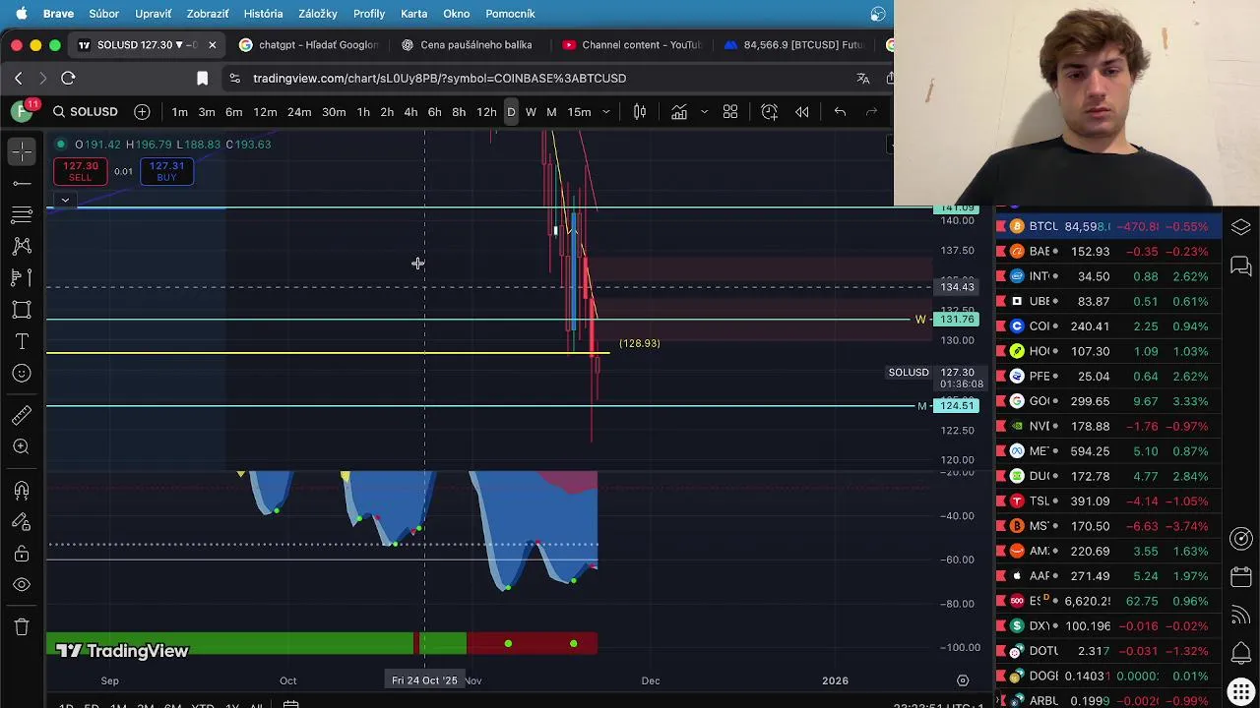Select the DOGE row in watchlist
This screenshot has width=1260, height=708.
pos(1109,676)
